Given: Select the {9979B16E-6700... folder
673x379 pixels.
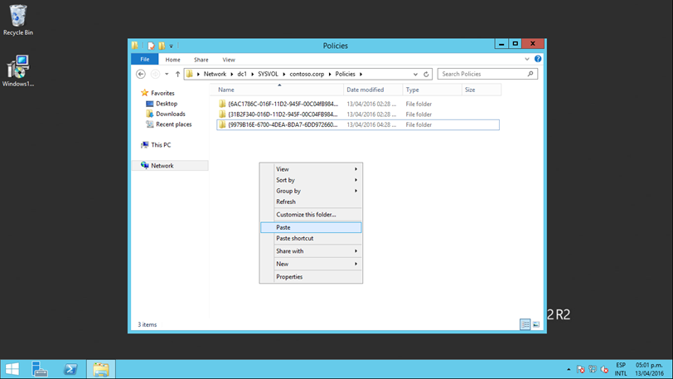Looking at the screenshot, I should tap(358, 124).
